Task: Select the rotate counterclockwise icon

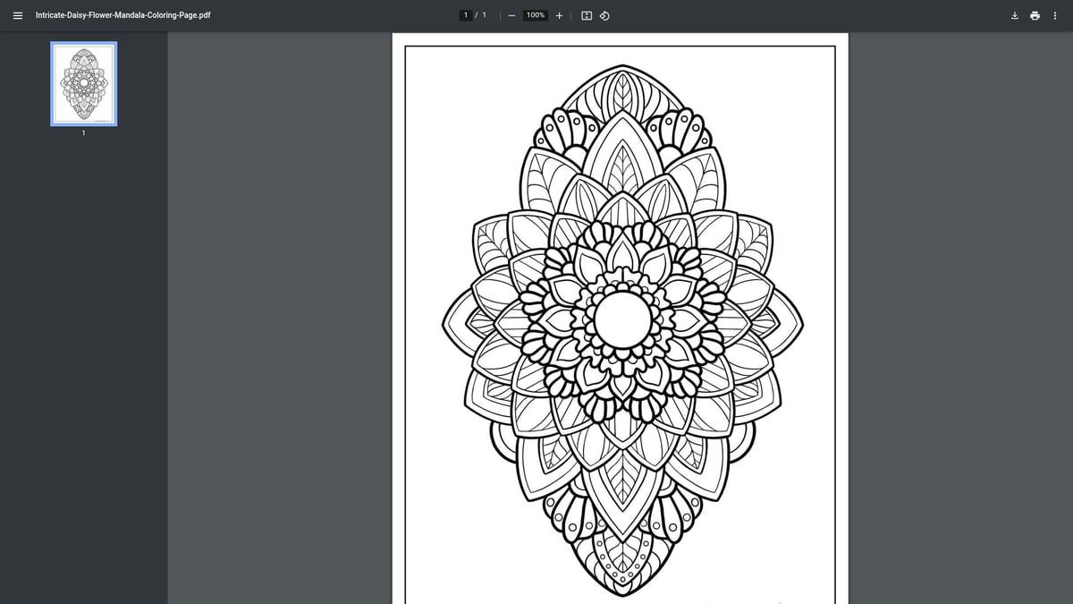Action: [x=604, y=15]
